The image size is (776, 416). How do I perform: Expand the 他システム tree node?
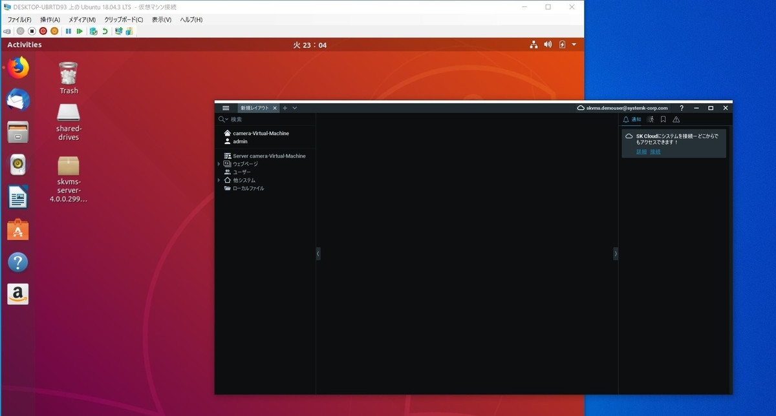point(219,180)
